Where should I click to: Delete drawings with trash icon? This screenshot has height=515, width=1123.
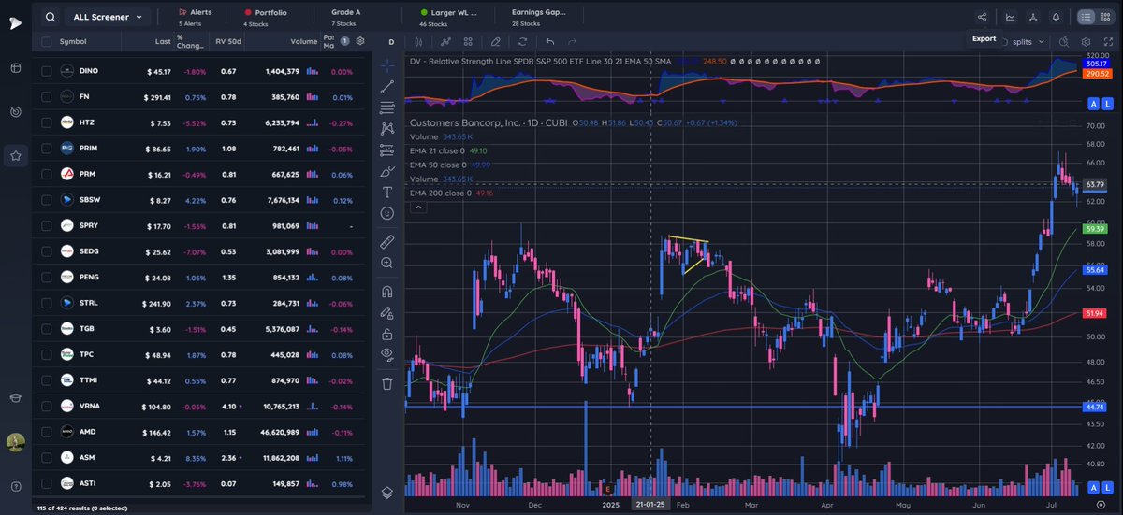pos(387,382)
